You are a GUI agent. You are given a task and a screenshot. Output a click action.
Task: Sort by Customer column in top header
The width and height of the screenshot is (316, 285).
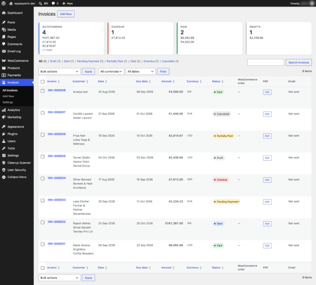pos(80,82)
